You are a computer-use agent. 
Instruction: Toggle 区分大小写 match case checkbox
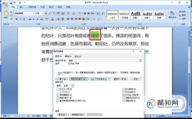coord(58,89)
